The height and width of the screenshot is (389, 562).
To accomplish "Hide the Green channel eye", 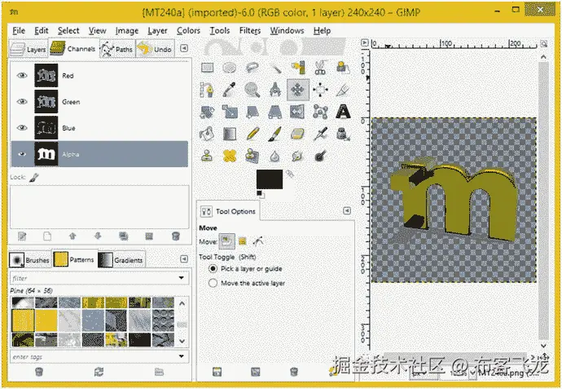I will click(22, 102).
